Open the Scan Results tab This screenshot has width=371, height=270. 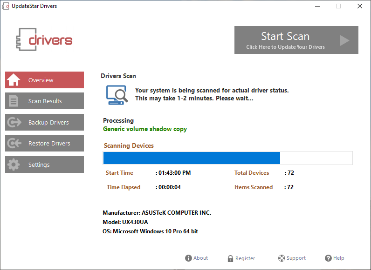pos(45,101)
